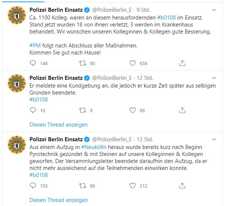This screenshot has width=227, height=206.
Task: Like the tweet with 658 likes
Action: pos(133,63)
